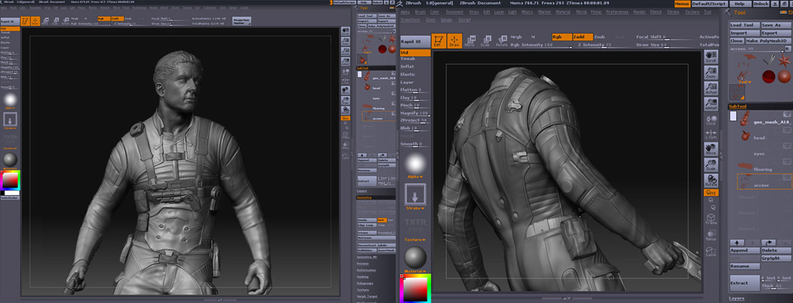Open the white Alpha brush thumbnail, right window
This screenshot has width=793, height=303.
pos(415,164)
